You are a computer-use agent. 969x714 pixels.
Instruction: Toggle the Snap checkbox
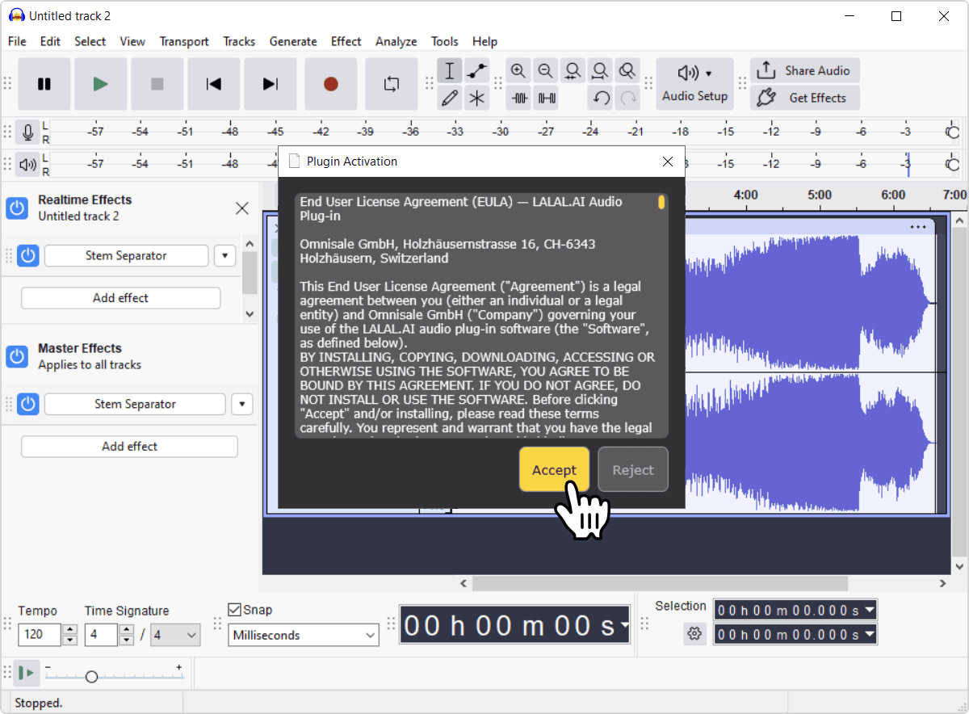pos(235,610)
